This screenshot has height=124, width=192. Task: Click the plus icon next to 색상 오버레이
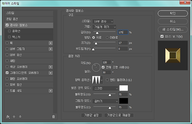pos(51,67)
